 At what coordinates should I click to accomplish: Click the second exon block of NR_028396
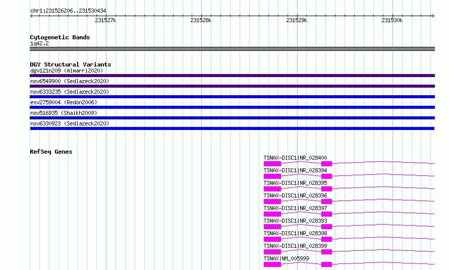[x=326, y=201]
